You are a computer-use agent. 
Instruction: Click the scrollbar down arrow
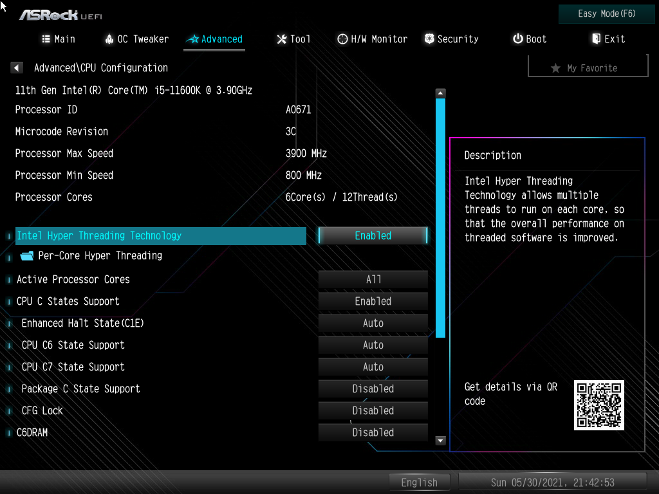pos(440,441)
